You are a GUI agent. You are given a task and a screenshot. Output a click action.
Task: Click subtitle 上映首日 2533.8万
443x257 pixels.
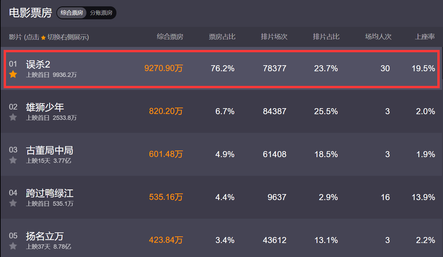pyautogui.click(x=51, y=118)
